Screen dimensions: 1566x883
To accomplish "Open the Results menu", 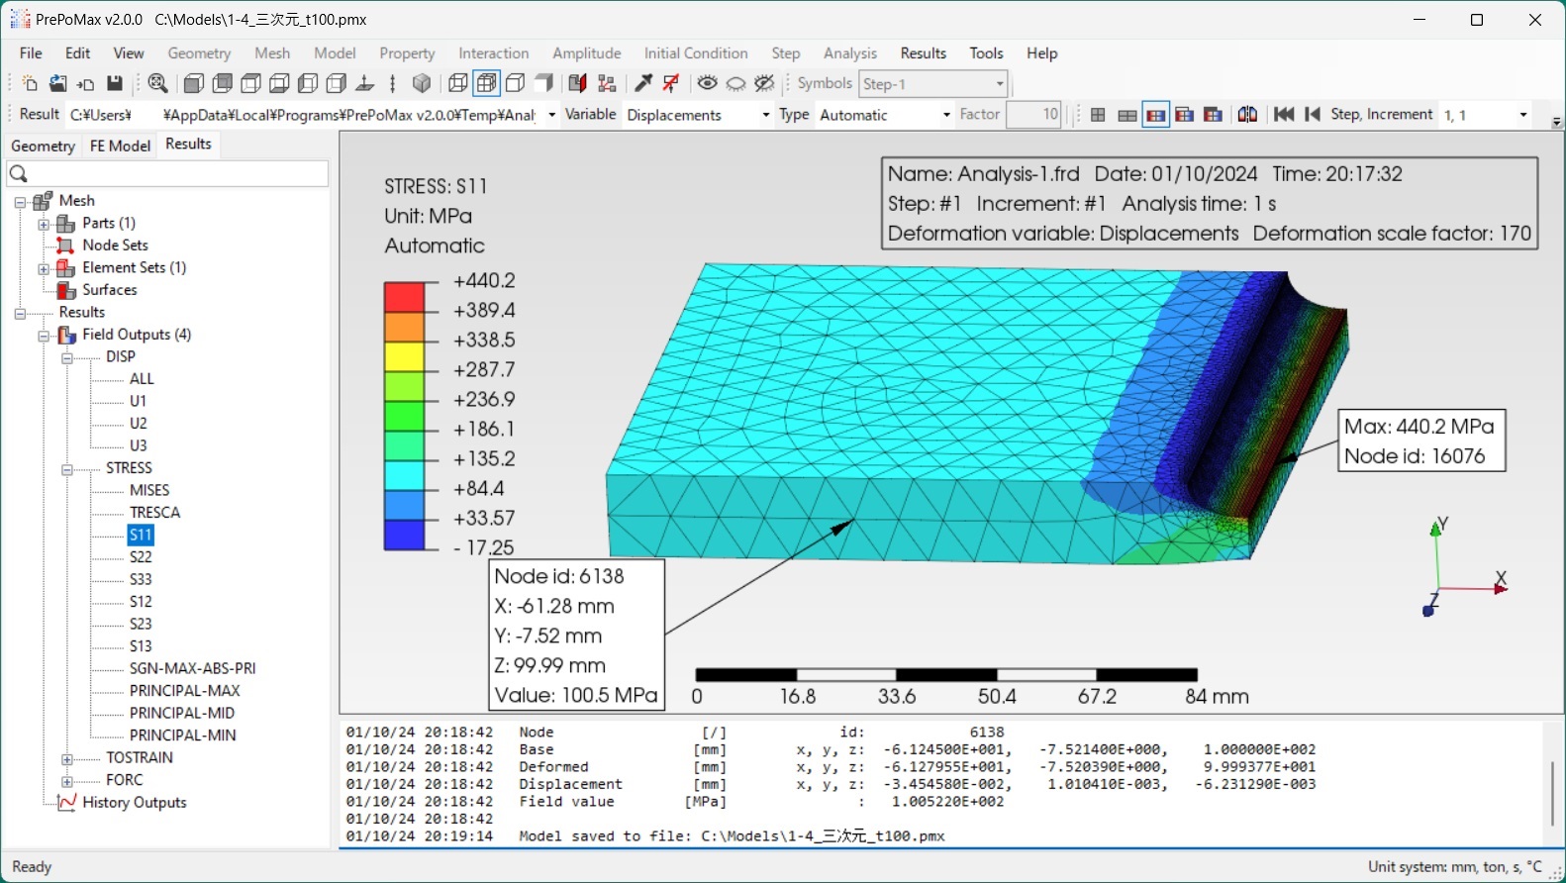I will 923,53.
